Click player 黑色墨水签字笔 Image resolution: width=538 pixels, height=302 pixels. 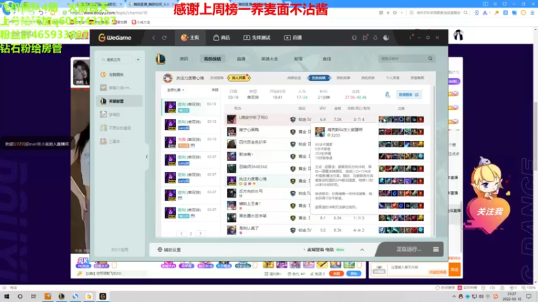(253, 216)
